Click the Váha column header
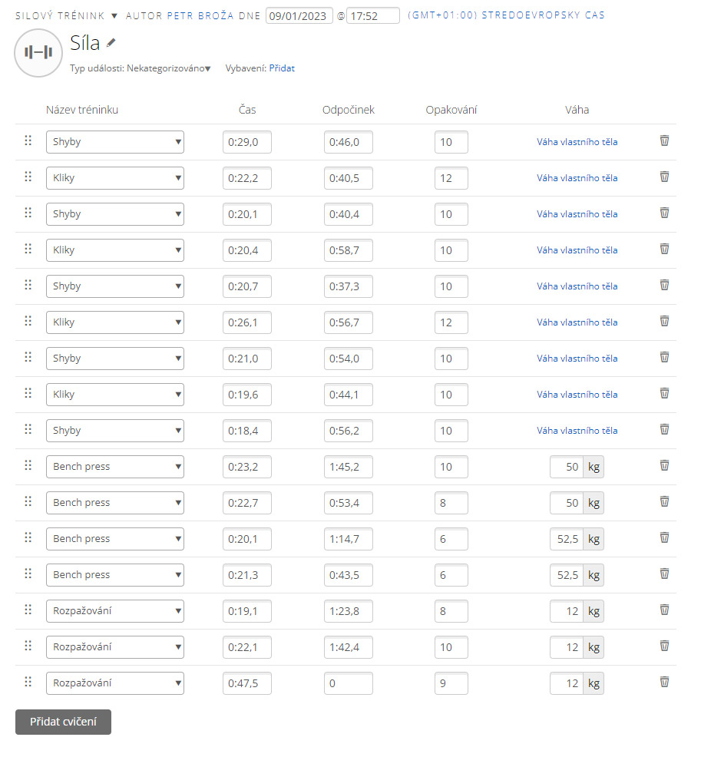Viewport: 701px width, 757px height. pyautogui.click(x=577, y=110)
